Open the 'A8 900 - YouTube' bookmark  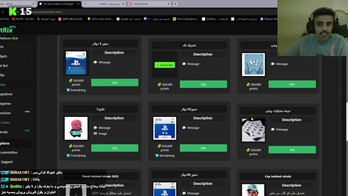[23, 19]
